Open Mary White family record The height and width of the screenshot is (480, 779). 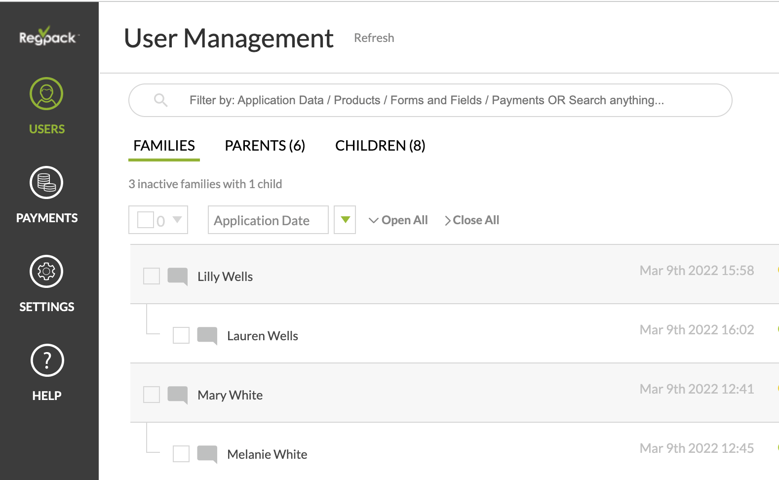pos(230,395)
